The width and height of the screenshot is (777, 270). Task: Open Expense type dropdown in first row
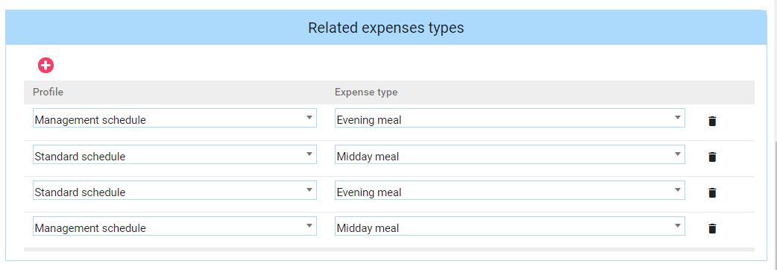pyautogui.click(x=510, y=119)
